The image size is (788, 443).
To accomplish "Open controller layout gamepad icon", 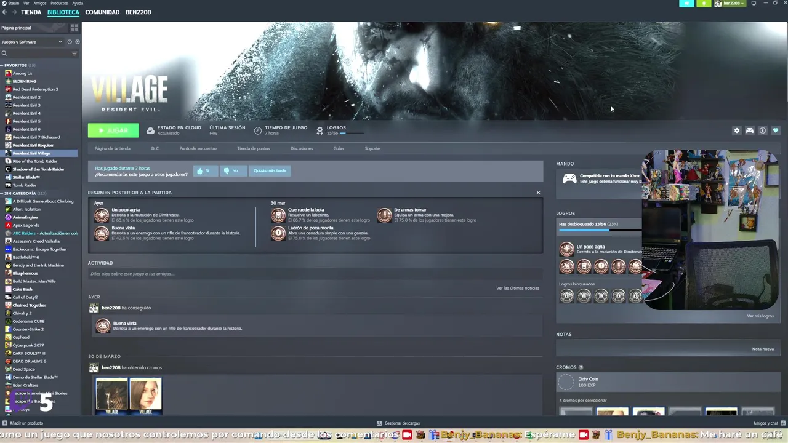I will pyautogui.click(x=750, y=130).
